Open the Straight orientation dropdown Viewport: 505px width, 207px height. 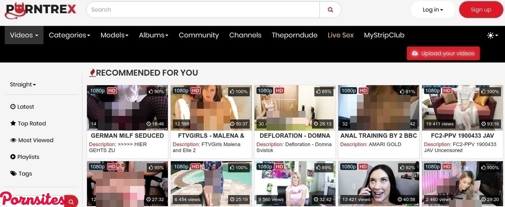tap(23, 84)
